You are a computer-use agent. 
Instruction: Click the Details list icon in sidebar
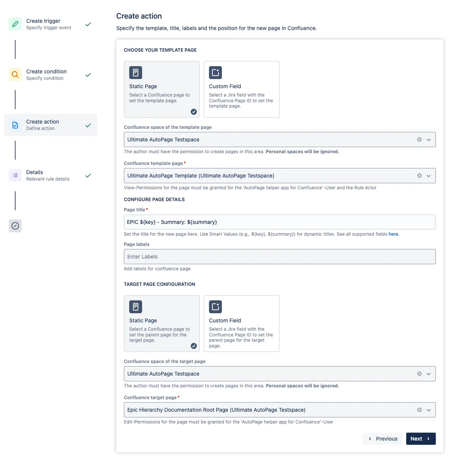tap(15, 175)
